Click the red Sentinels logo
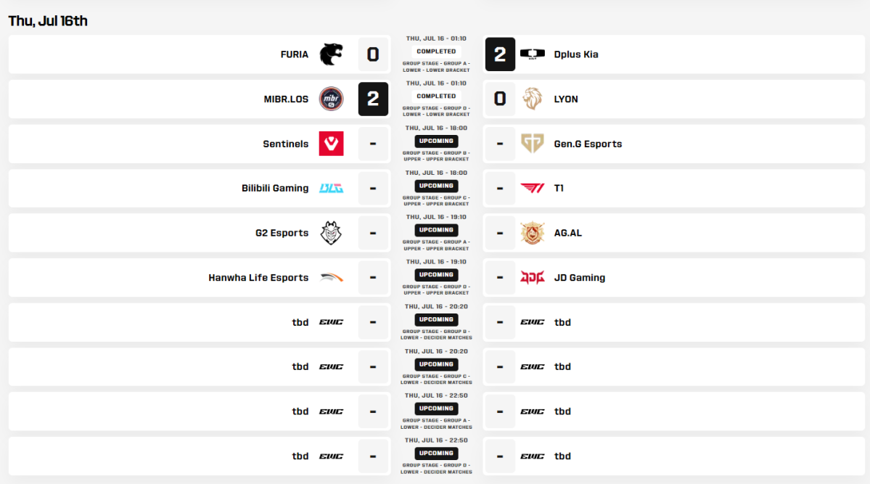The height and width of the screenshot is (484, 870). 332,144
